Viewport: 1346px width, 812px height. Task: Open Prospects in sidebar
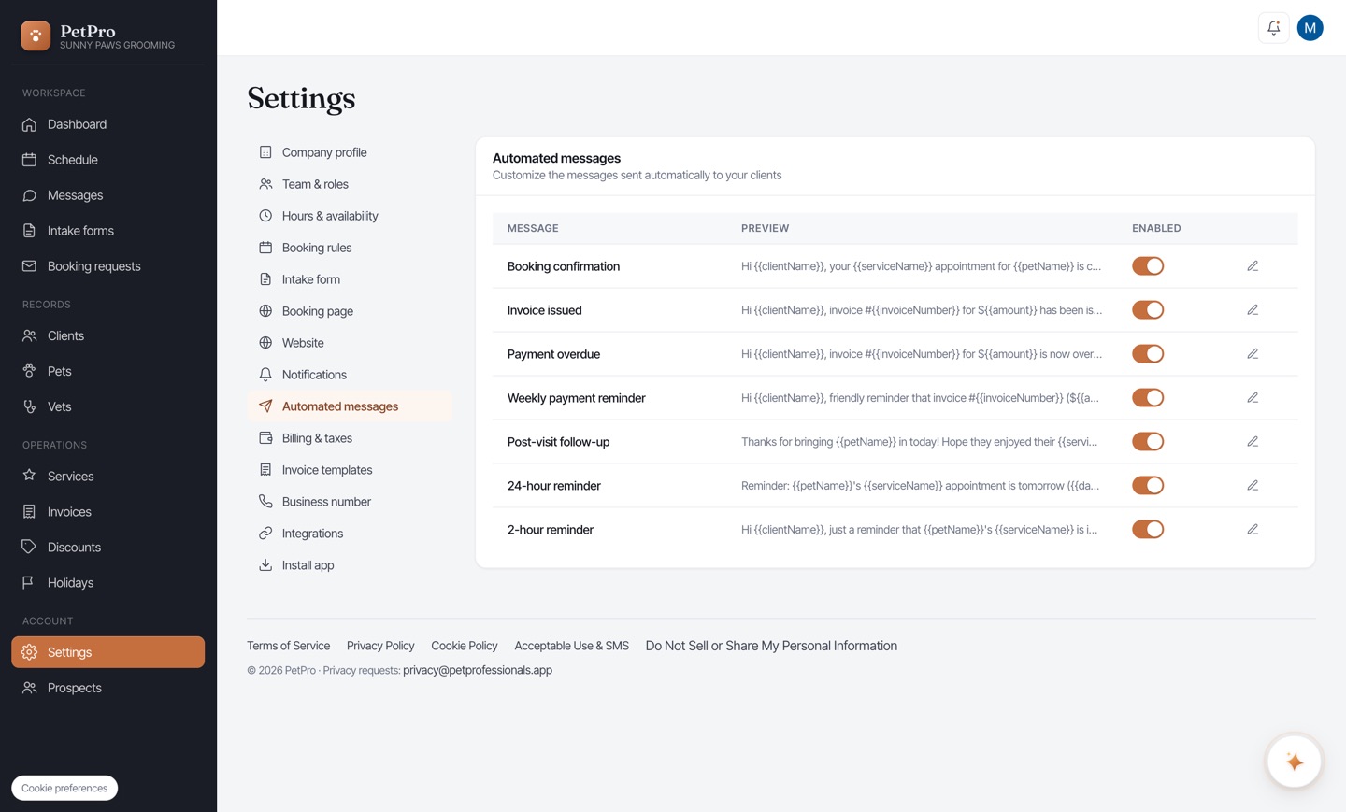[107, 688]
